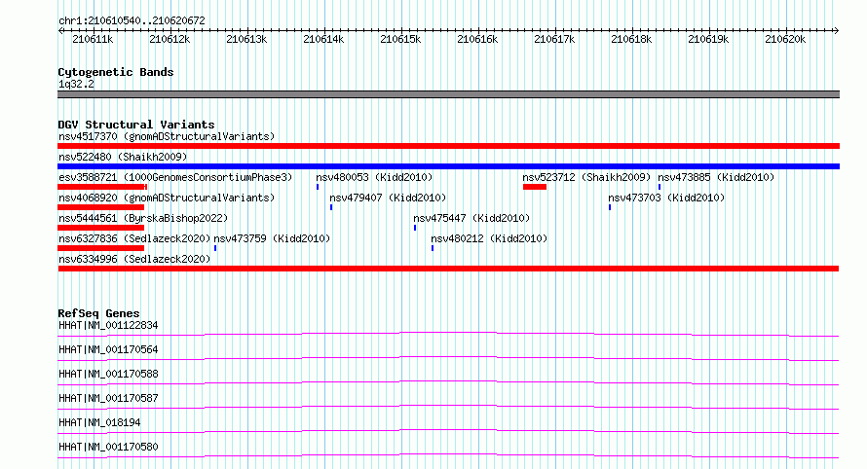Click nsv4068920 gnomAD variant label
The width and height of the screenshot is (867, 469).
pos(167,198)
